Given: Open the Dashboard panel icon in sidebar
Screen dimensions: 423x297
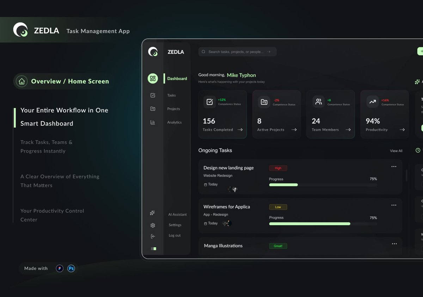Looking at the screenshot, I should pyautogui.click(x=153, y=78).
